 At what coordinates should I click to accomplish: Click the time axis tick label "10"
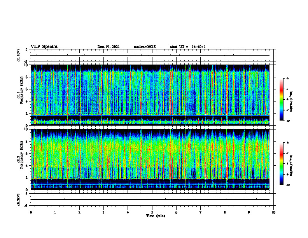click(273, 212)
